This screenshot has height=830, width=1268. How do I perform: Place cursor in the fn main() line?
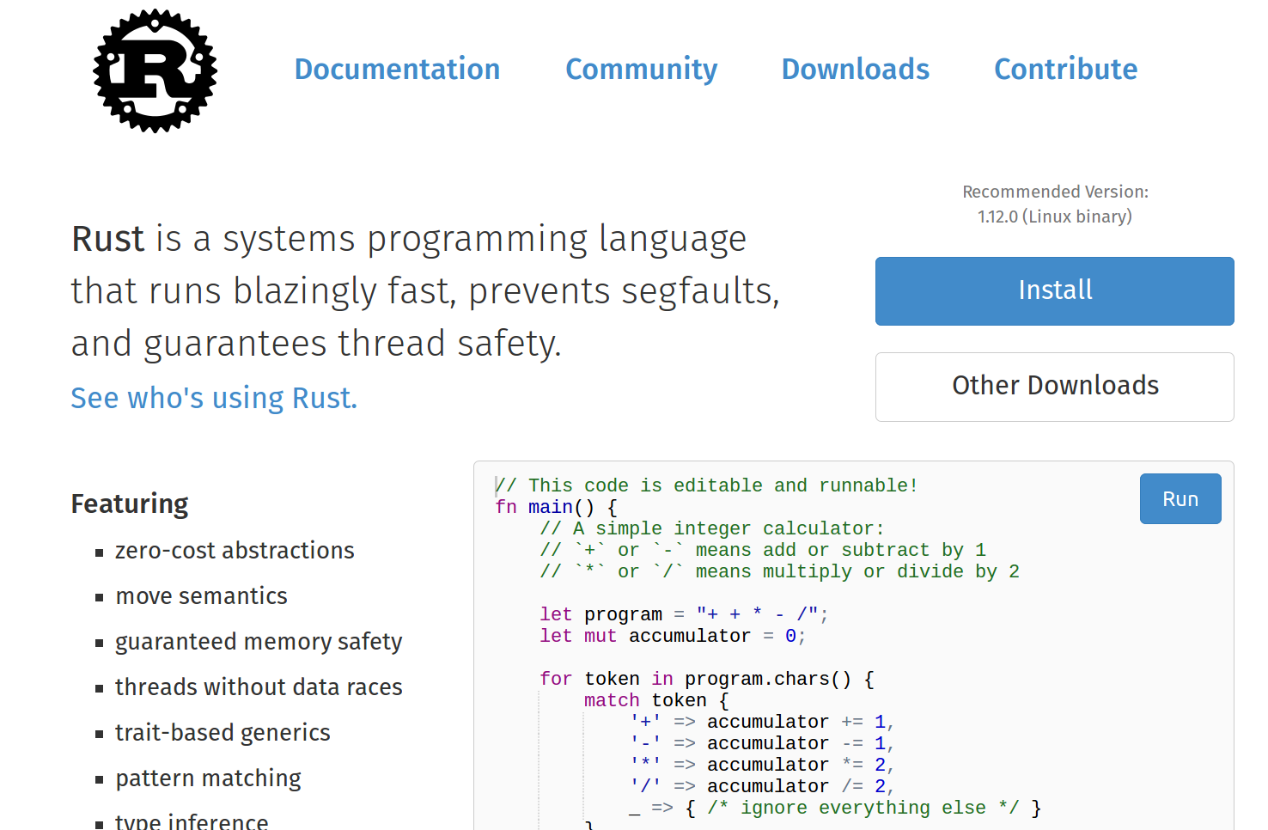pyautogui.click(x=556, y=507)
